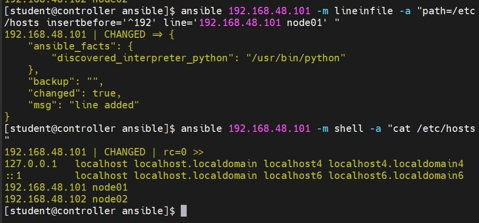
Task: Click node02 in the last hosts line
Action: [110, 199]
